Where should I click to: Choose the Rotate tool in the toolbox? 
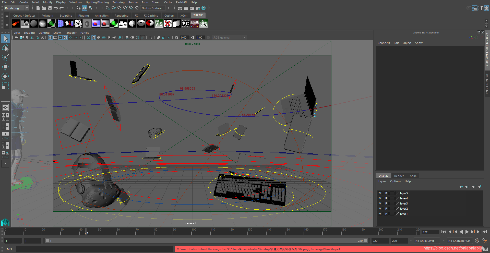click(x=5, y=76)
